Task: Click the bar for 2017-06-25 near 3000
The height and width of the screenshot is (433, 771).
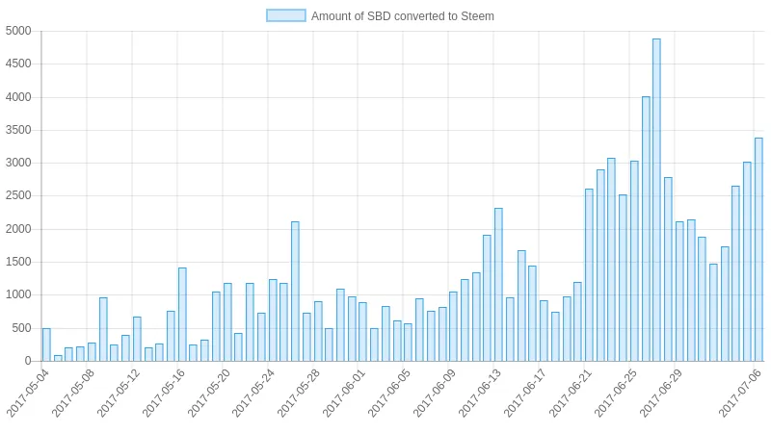Action: click(634, 261)
